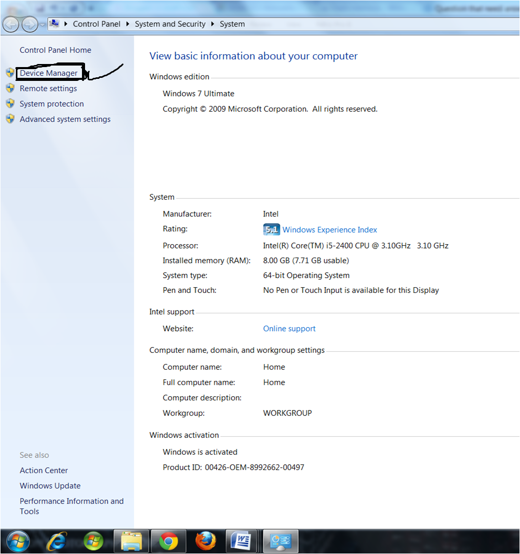This screenshot has height=554, width=520.
Task: Open Windows Update link
Action: [50, 486]
